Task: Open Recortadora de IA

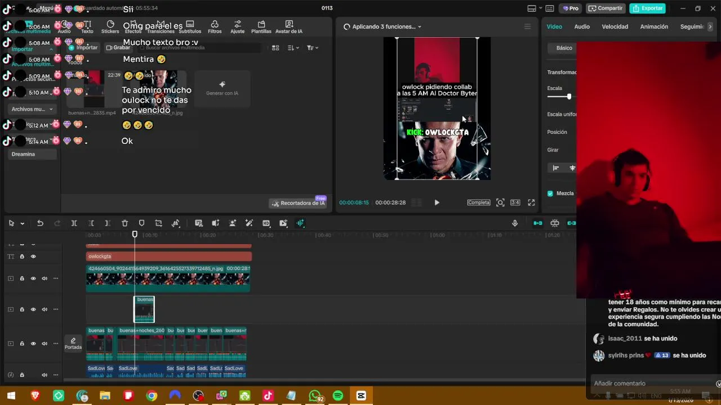Action: (298, 203)
